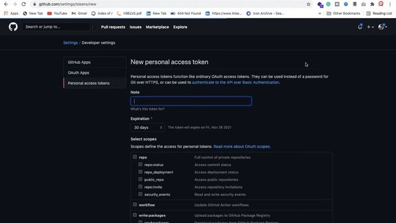Check the repo:status scope
Screen dimensions: 396x223
click(140, 164)
